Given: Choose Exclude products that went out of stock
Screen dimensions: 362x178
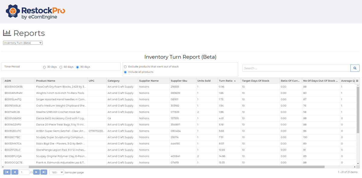Looking at the screenshot, I should (x=125, y=67).
